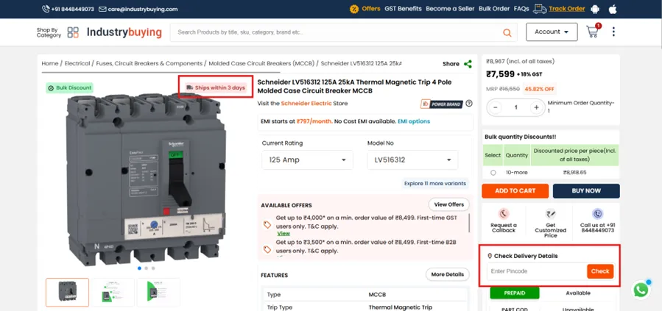Open the Bulk Order menu item

[x=493, y=9]
